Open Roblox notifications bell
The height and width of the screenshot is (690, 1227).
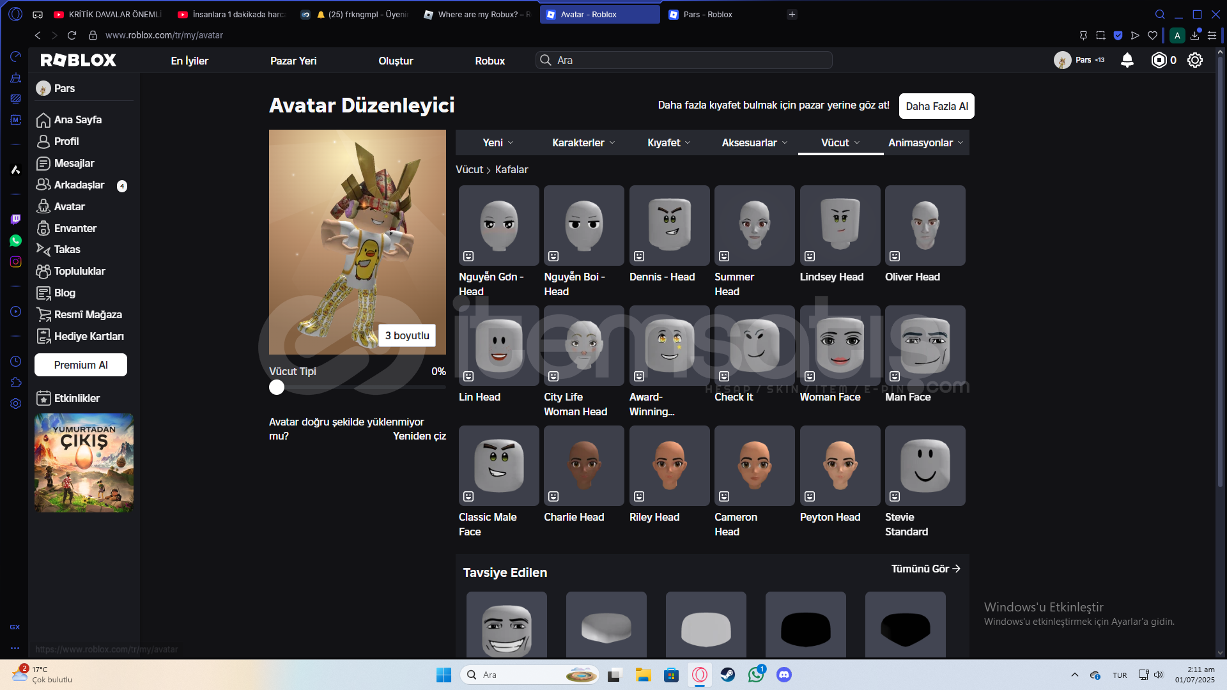(x=1127, y=60)
